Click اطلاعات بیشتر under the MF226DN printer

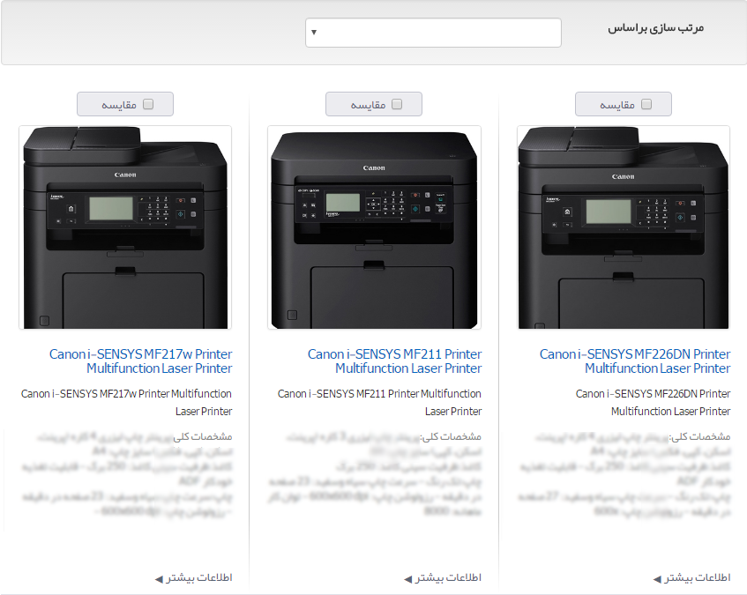698,577
